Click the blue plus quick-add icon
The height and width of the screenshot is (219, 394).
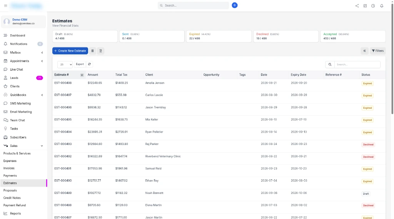pos(234,5)
